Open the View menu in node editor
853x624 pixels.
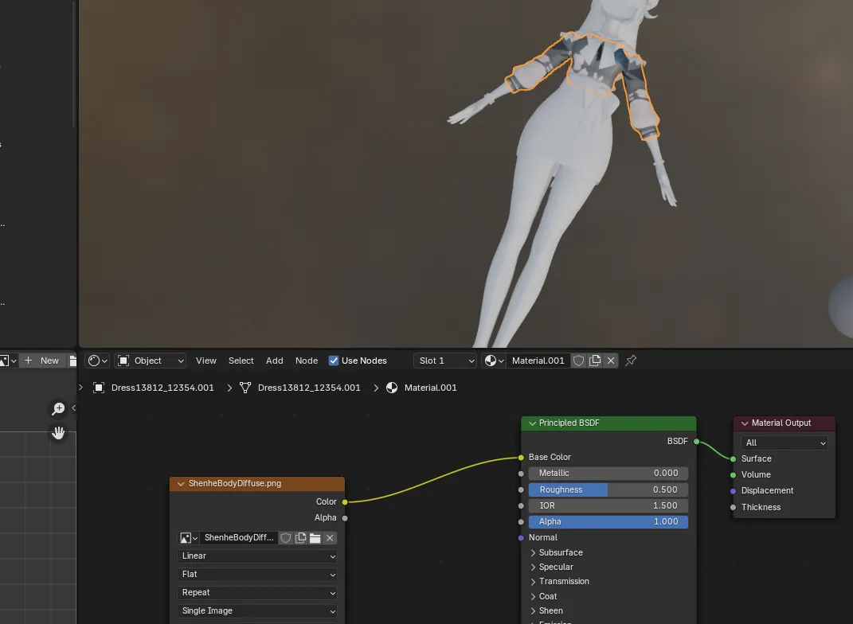coord(206,361)
